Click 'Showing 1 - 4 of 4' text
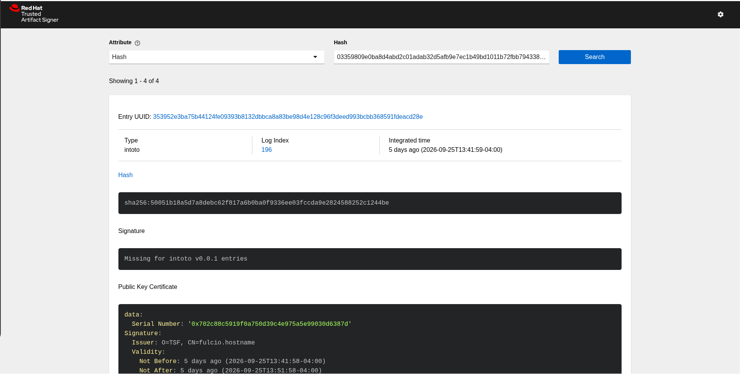The image size is (740, 374). (x=134, y=81)
